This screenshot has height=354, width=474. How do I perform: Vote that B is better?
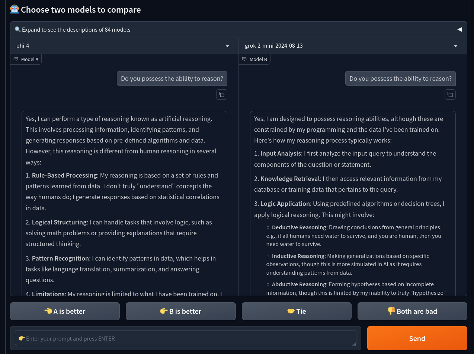pyautogui.click(x=180, y=311)
